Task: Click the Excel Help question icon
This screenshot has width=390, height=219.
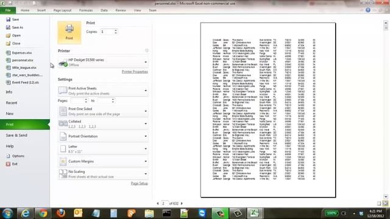Action: (x=368, y=10)
